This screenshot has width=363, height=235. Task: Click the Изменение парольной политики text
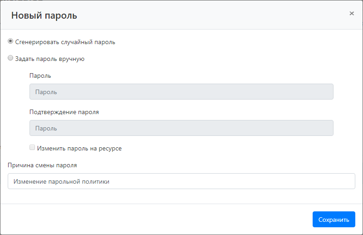click(62, 181)
